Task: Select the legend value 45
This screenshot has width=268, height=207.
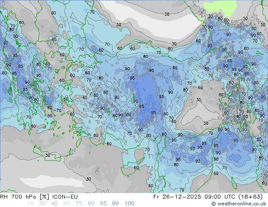Action: click(x=55, y=204)
